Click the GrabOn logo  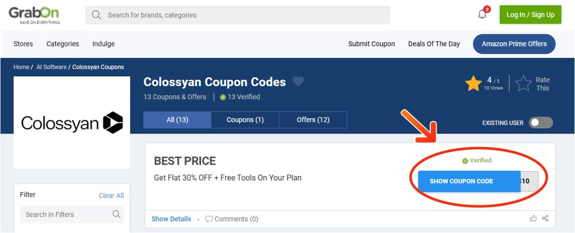pos(34,15)
